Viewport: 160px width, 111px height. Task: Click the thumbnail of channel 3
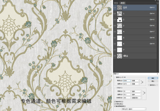pyautogui.click(x=120, y=26)
